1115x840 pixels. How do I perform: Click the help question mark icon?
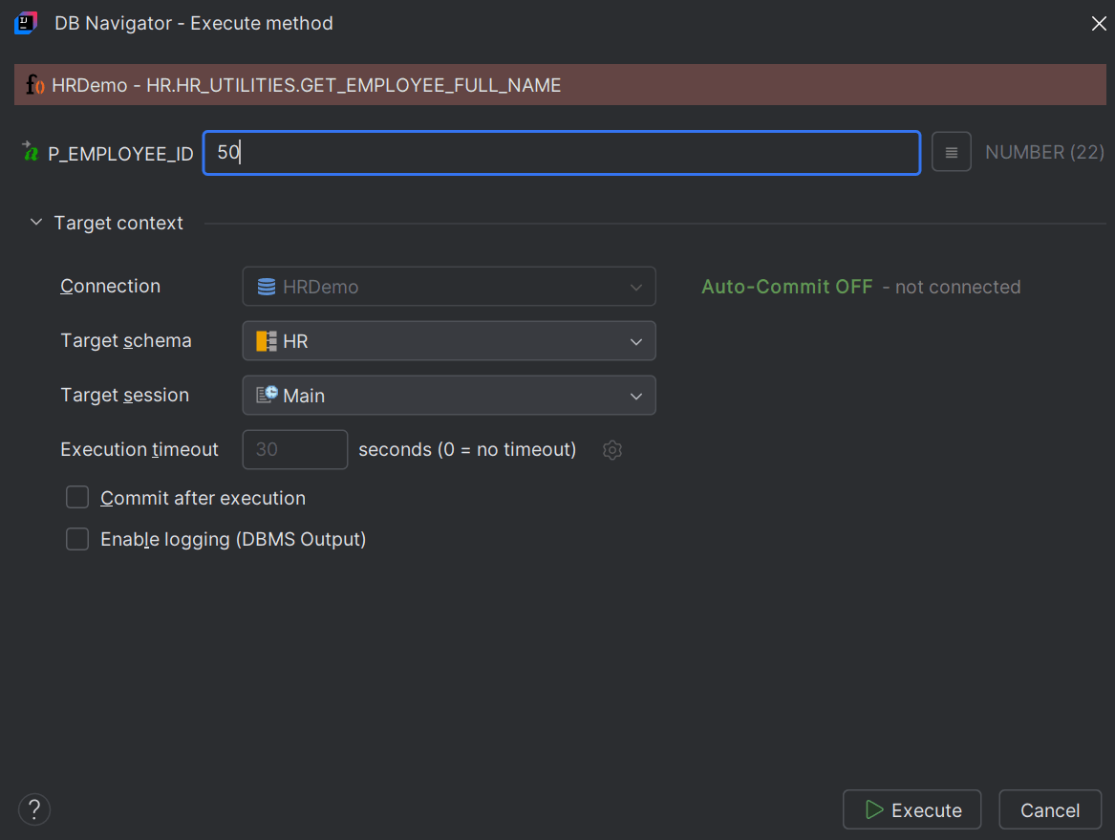pyautogui.click(x=34, y=809)
